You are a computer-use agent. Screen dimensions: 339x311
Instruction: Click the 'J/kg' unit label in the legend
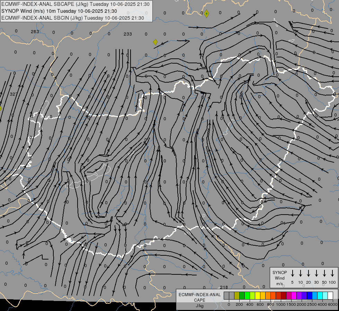coord(199,306)
